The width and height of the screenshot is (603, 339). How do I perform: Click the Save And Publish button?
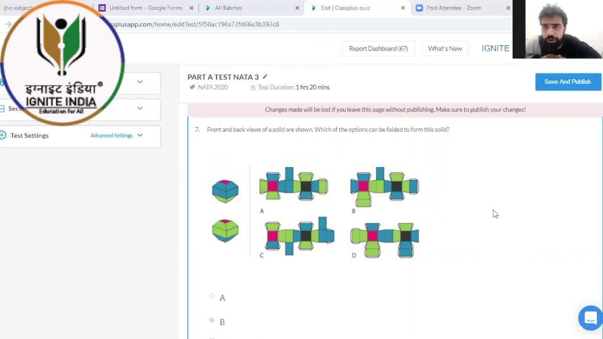click(568, 82)
